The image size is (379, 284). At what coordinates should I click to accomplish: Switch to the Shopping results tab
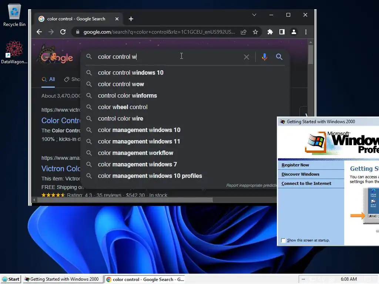72,79
